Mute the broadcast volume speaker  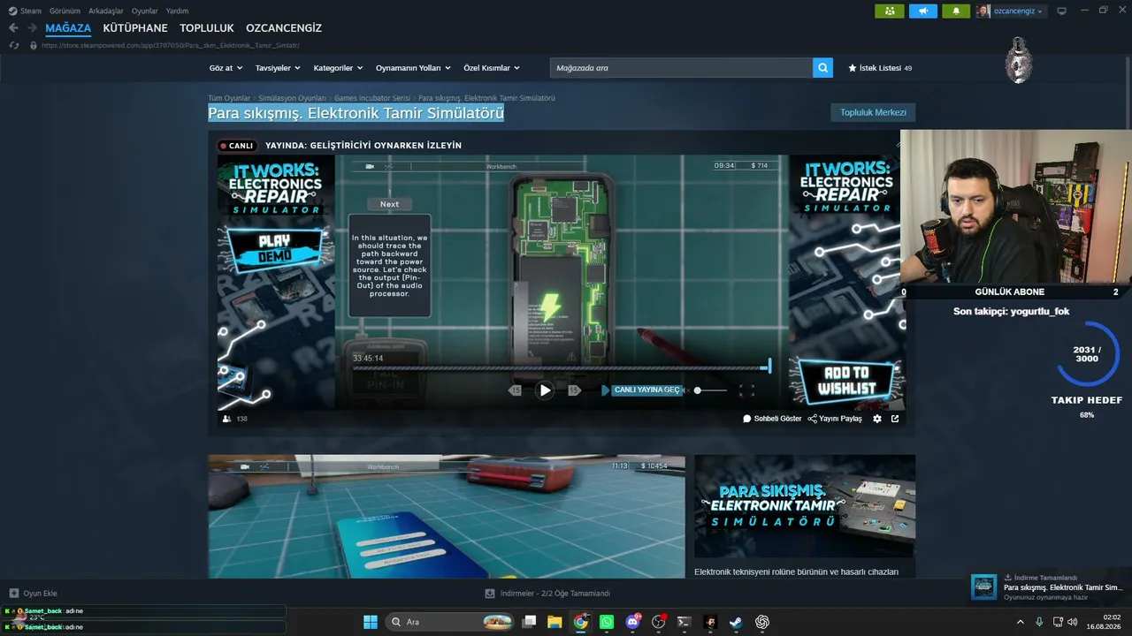pos(686,390)
